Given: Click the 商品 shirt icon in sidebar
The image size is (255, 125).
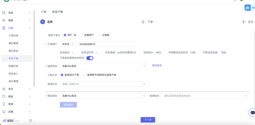Looking at the screenshot, I should [x=4, y=96].
